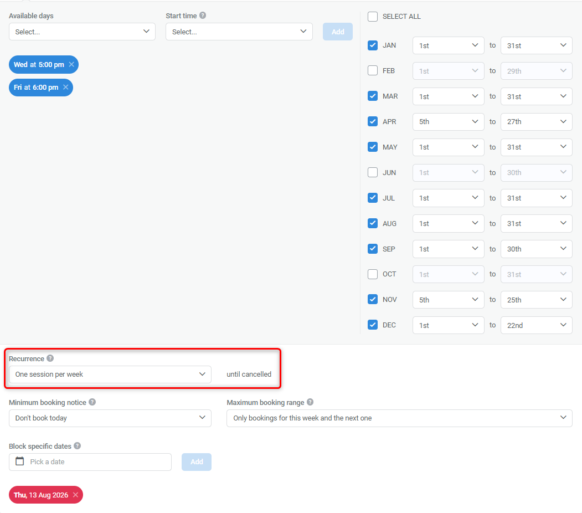This screenshot has height=513, width=582.
Task: Expand the Maximum booking range dropdown
Action: tap(399, 418)
